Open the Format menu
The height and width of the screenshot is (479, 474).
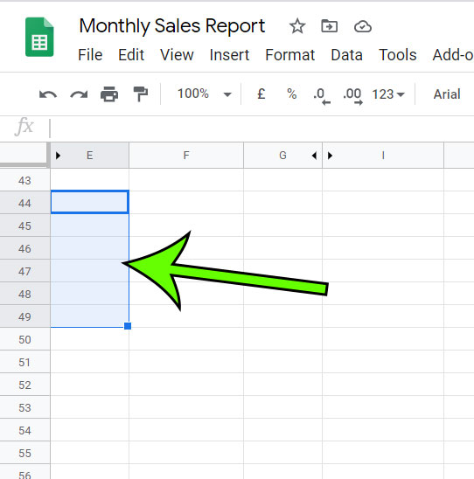click(290, 55)
